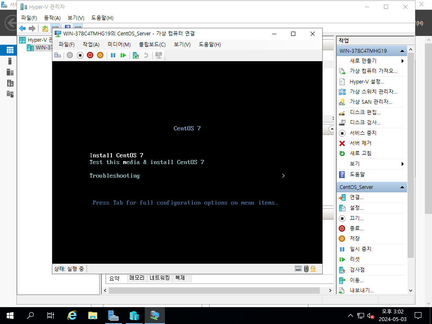Screen dimensions: 432x324
Task: Click taskbar search magnifier icon
Action: click(x=30, y=316)
